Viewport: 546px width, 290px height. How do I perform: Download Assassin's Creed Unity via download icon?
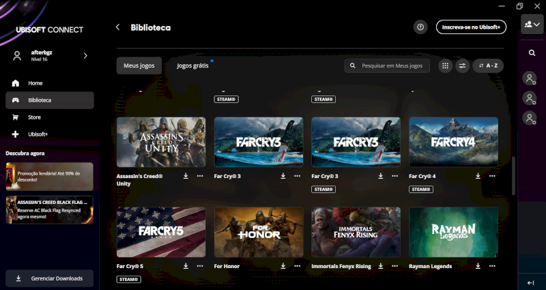coord(186,175)
